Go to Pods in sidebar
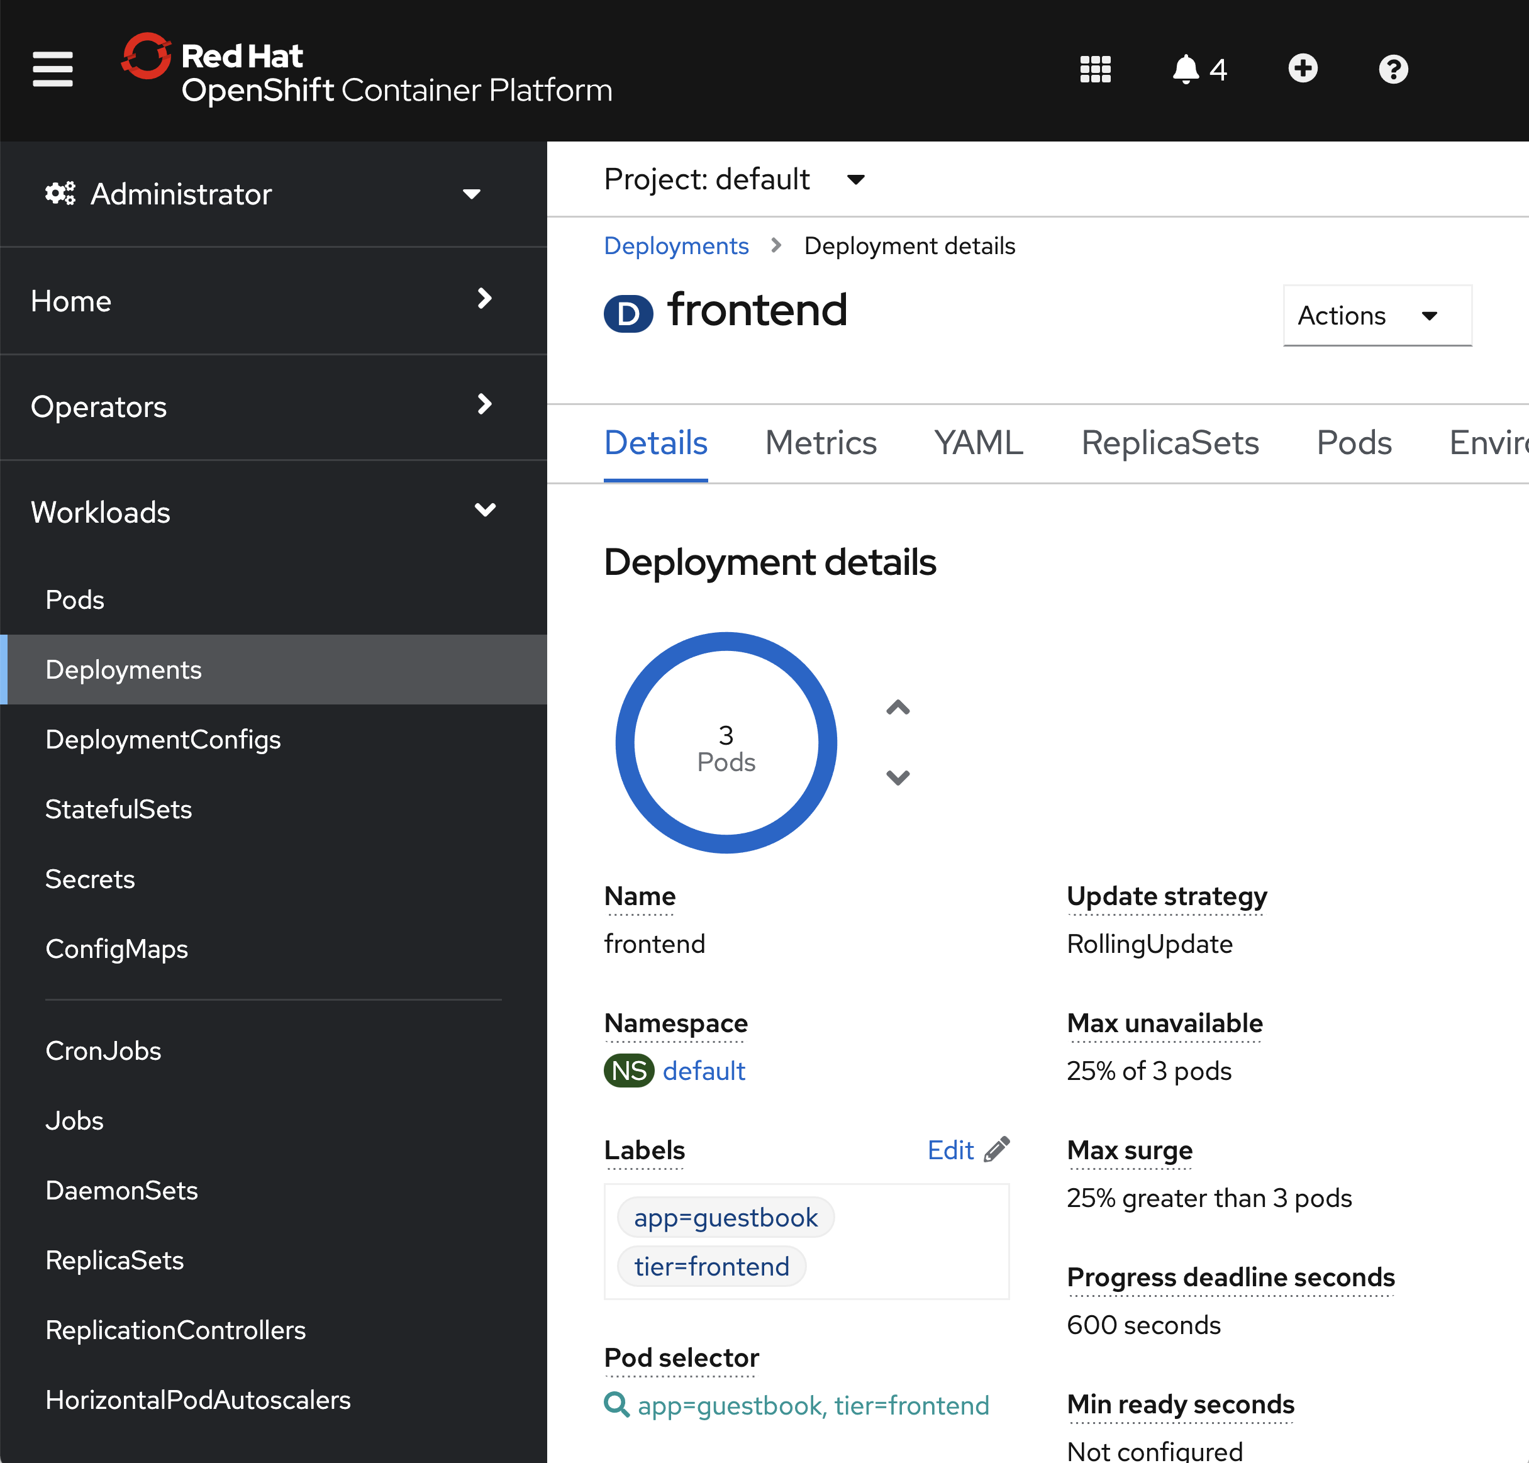1529x1463 pixels. click(273, 599)
